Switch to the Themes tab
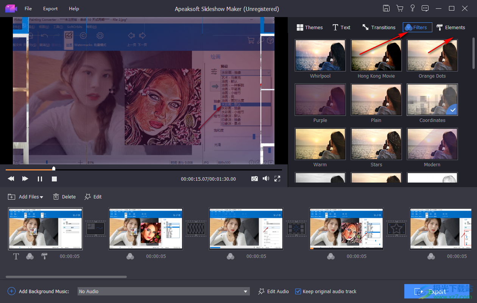477x303 pixels. tap(310, 27)
